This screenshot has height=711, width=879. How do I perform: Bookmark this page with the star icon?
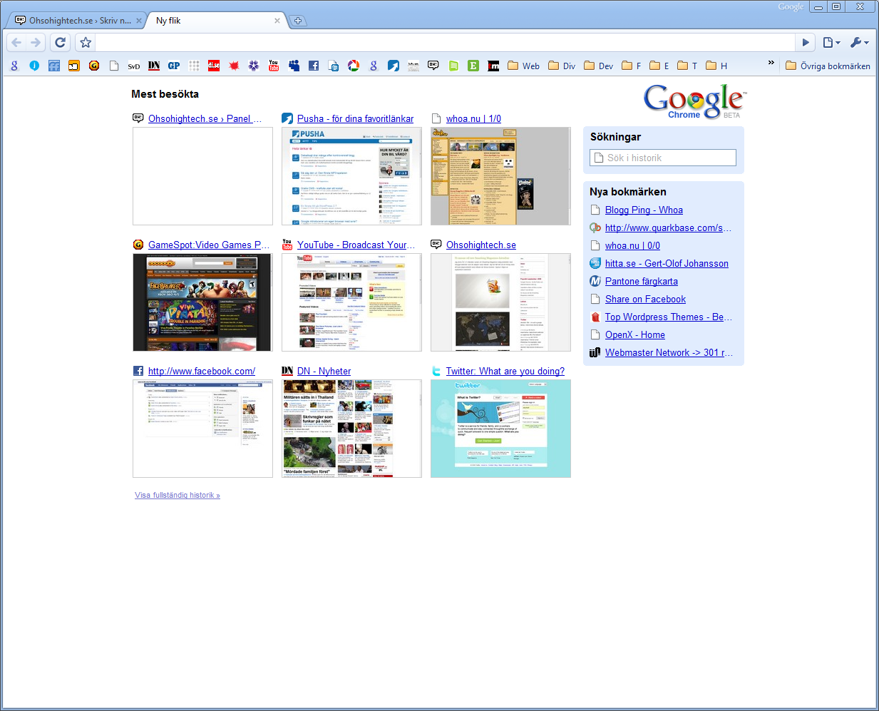tap(86, 43)
